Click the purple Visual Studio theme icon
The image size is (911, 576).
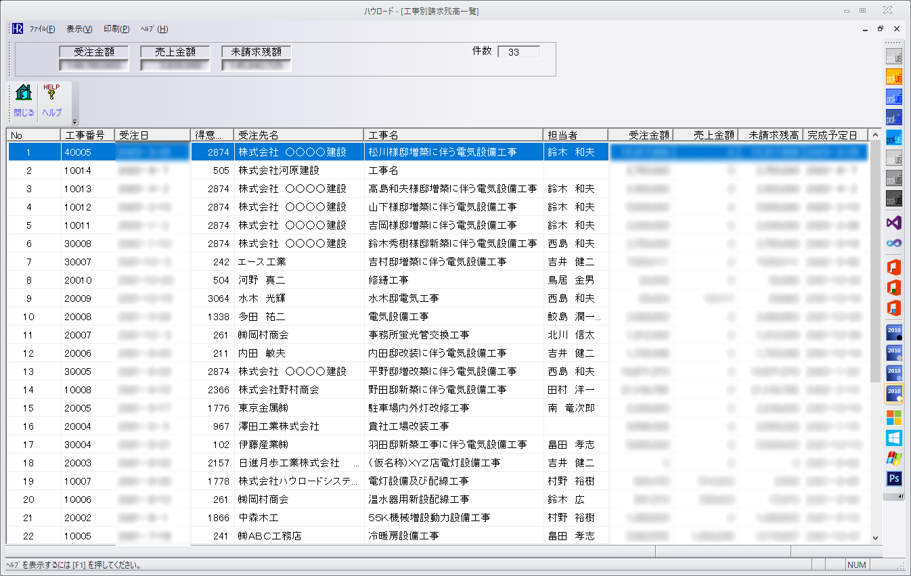[894, 222]
